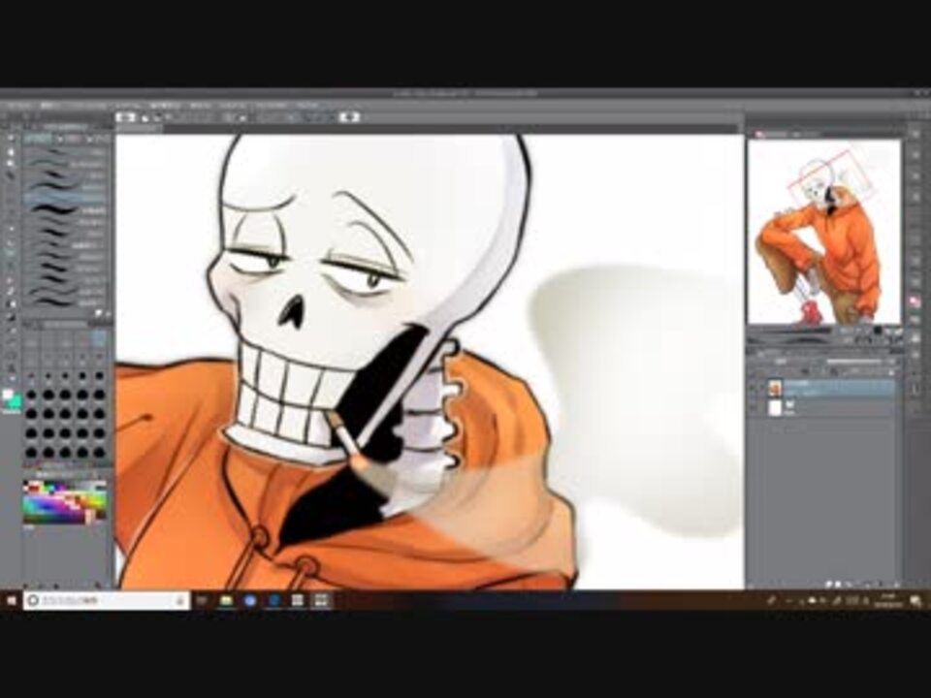Select the highlighted brush in sub tool list
Viewport: 931px width, 698px height.
65,198
